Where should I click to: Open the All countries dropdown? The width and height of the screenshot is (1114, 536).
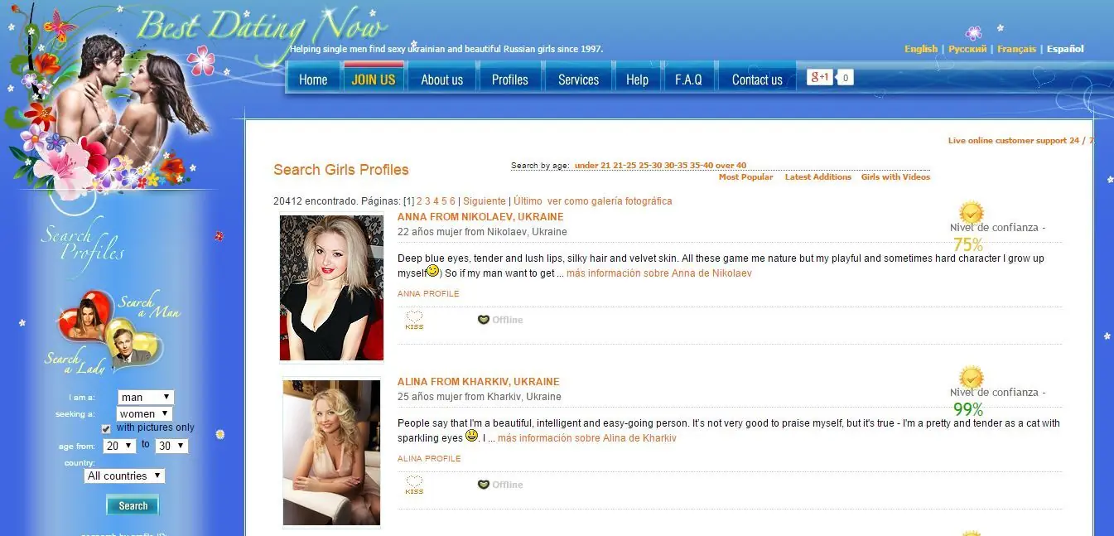(x=125, y=476)
